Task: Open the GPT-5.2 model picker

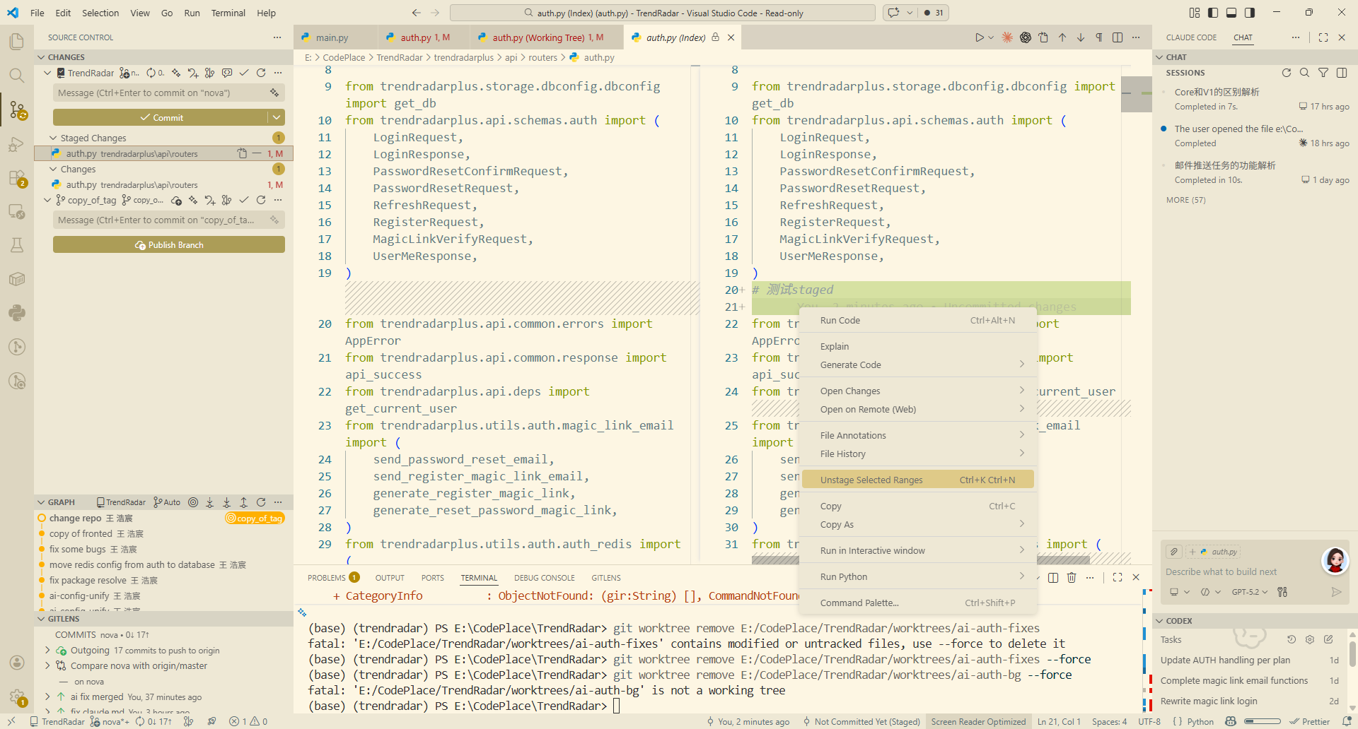Action: click(1249, 592)
